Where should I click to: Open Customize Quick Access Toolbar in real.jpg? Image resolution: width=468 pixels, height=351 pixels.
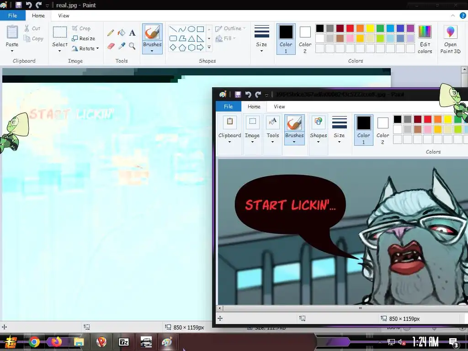click(47, 5)
